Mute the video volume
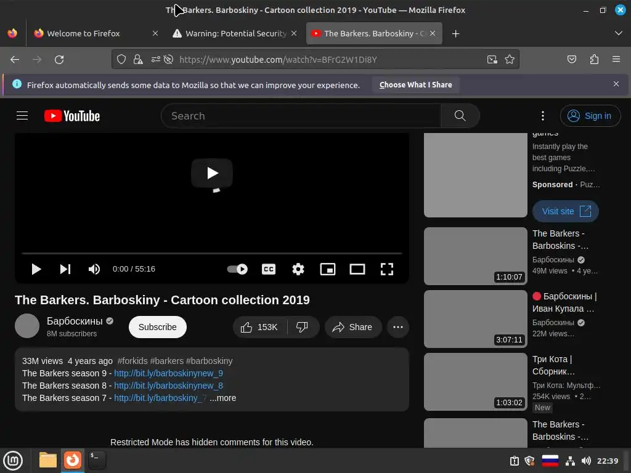Image resolution: width=631 pixels, height=473 pixels. coord(94,269)
